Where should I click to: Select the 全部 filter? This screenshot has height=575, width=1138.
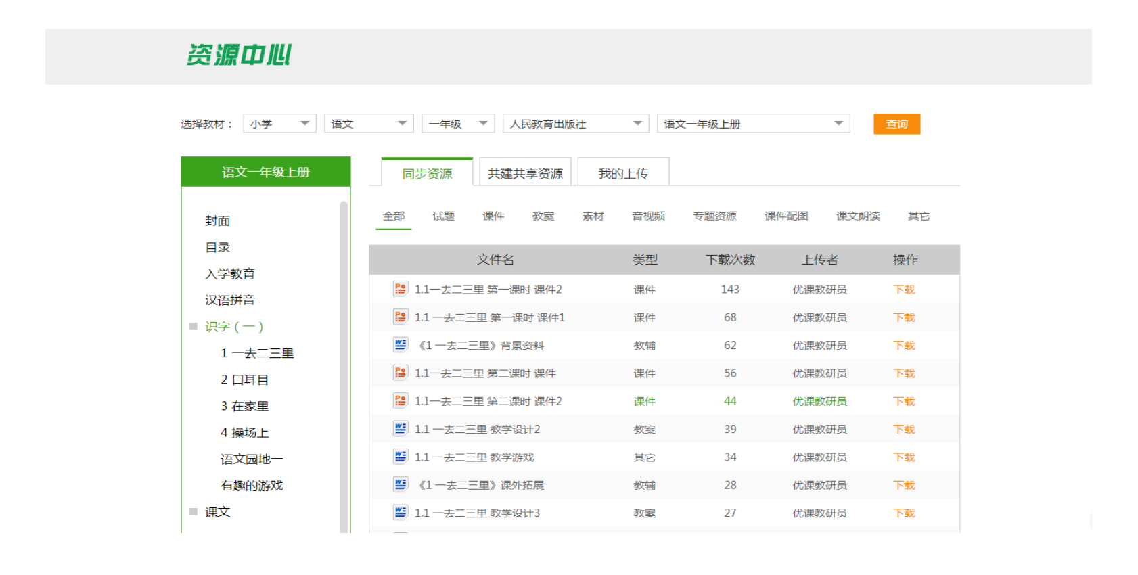pyautogui.click(x=394, y=216)
